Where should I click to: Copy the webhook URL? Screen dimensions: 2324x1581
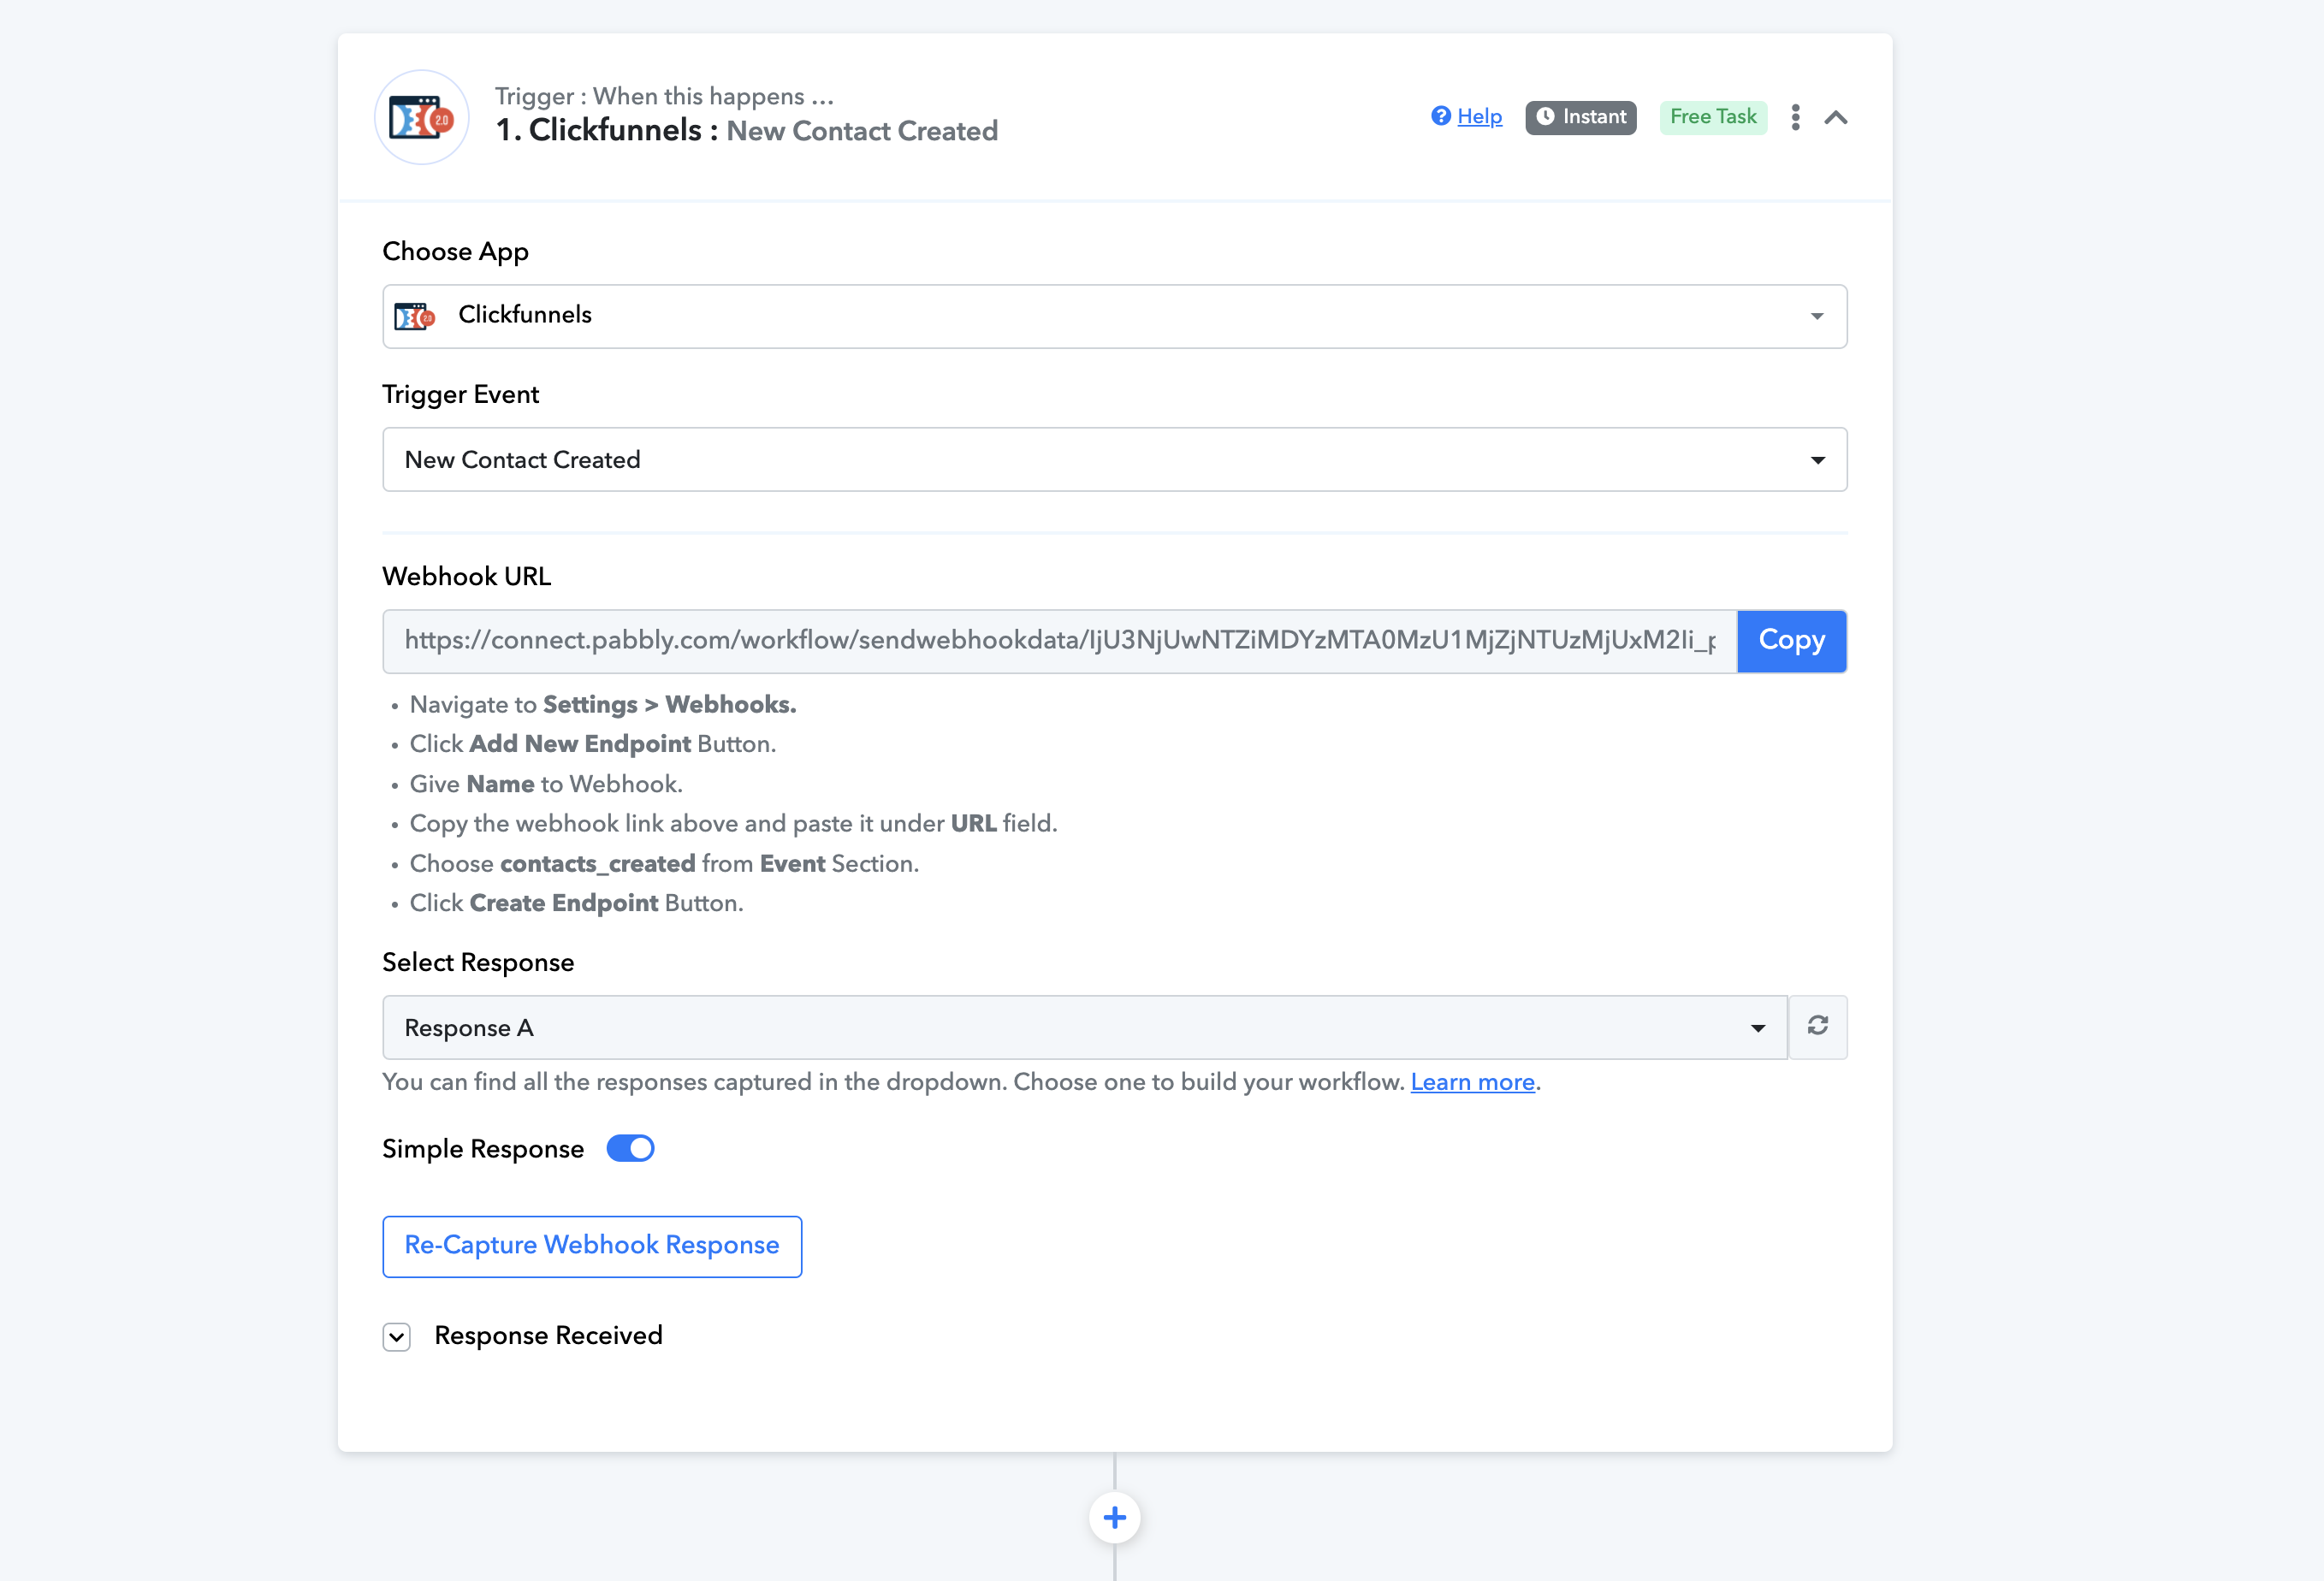[x=1791, y=641]
